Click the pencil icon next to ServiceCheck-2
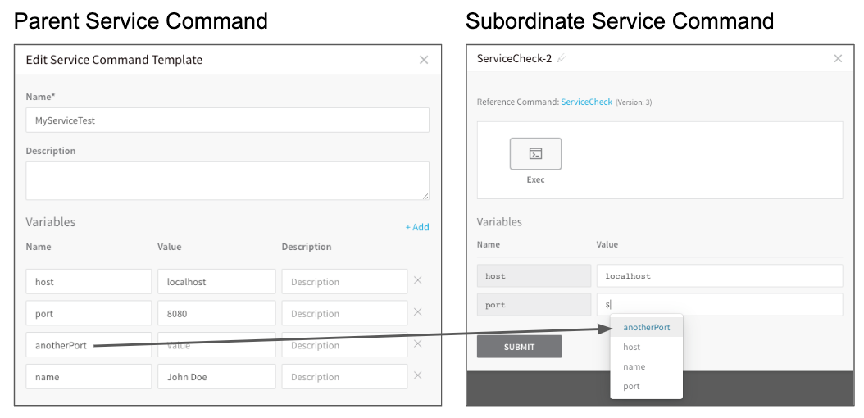The width and height of the screenshot is (864, 418). [x=562, y=58]
